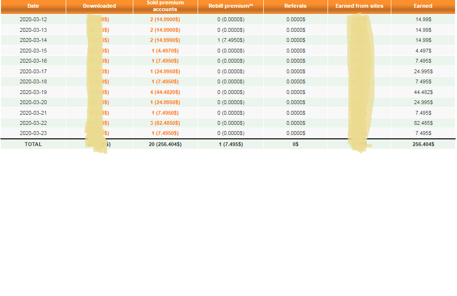Click the 44.482$ earned value
457x296 pixels.
point(423,92)
